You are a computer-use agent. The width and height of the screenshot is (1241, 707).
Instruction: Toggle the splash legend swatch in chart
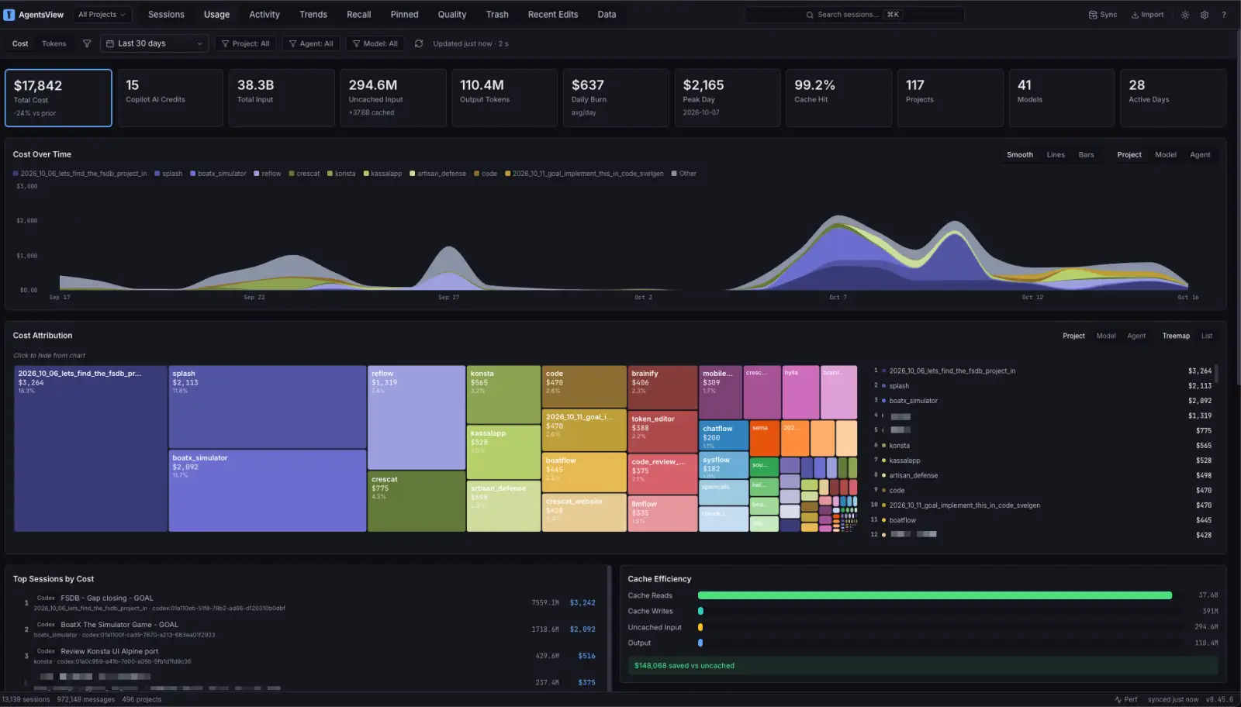157,174
